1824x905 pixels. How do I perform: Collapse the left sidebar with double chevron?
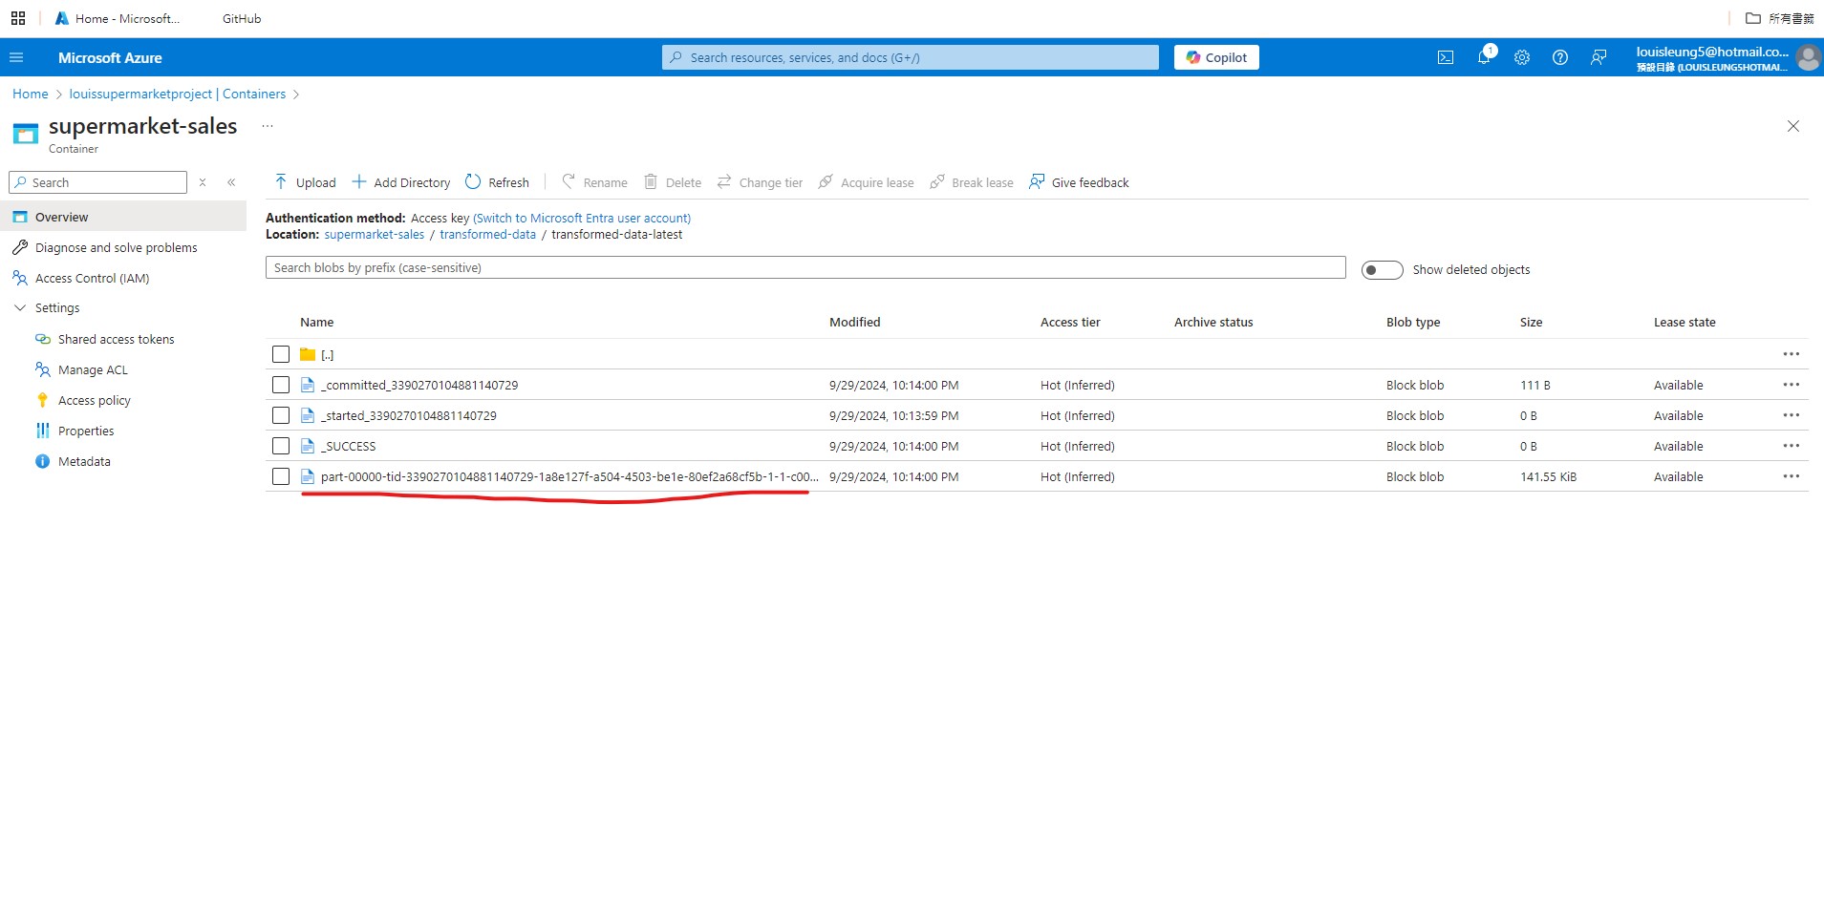(x=231, y=181)
